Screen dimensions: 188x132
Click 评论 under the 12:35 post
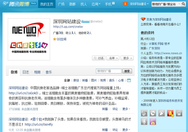[x=115, y=130]
